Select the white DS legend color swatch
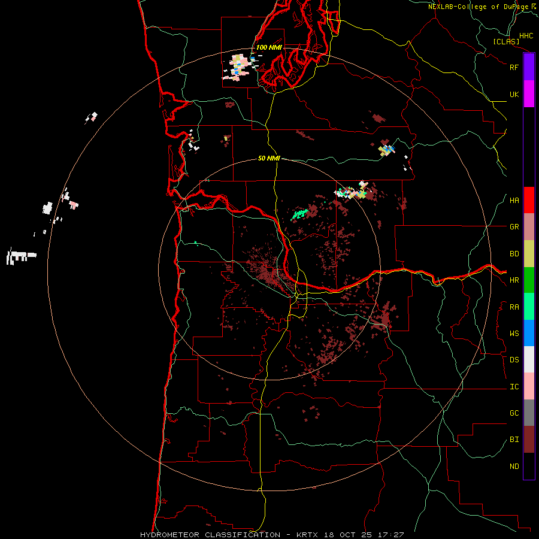The height and width of the screenshot is (539, 539). point(529,359)
